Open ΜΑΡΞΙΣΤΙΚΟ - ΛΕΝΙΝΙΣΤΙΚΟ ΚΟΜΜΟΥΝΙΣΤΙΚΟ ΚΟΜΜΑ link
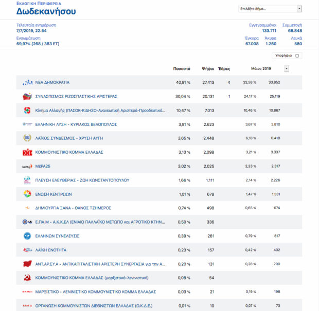 tap(96, 292)
